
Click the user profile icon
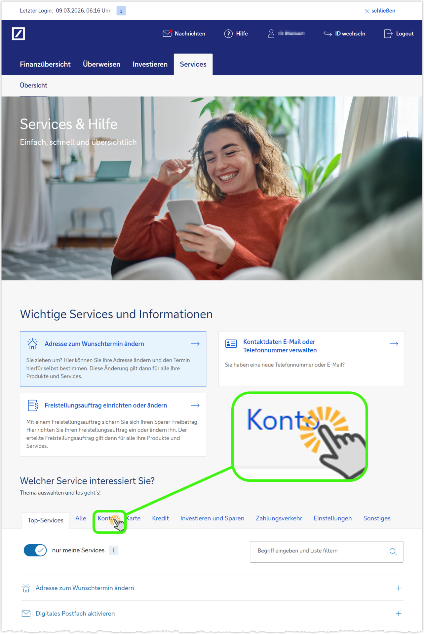pyautogui.click(x=271, y=34)
